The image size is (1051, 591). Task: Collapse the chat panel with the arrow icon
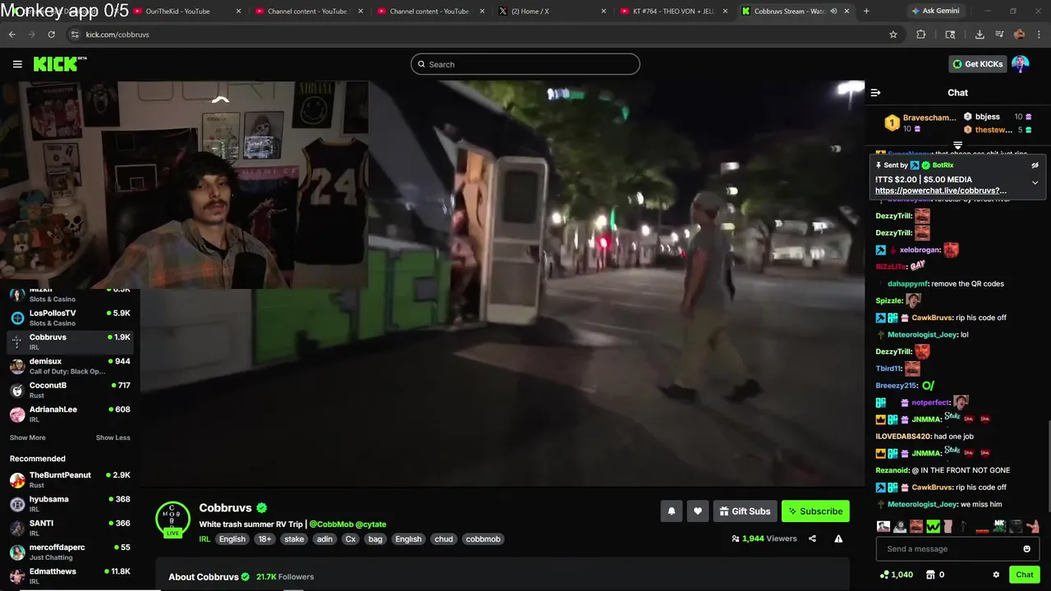pos(875,93)
